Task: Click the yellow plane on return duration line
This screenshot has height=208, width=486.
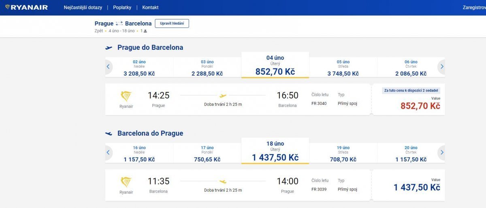Action: 223,182
